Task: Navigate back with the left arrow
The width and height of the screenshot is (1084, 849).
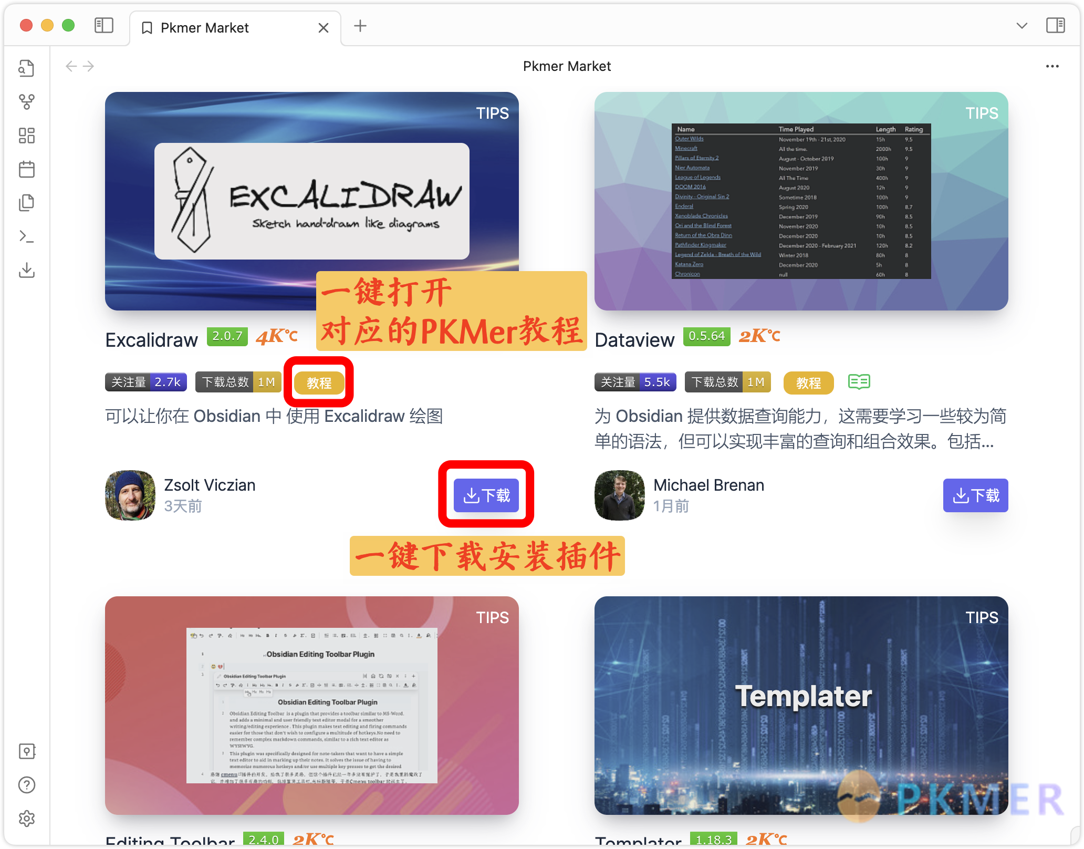Action: (x=71, y=66)
